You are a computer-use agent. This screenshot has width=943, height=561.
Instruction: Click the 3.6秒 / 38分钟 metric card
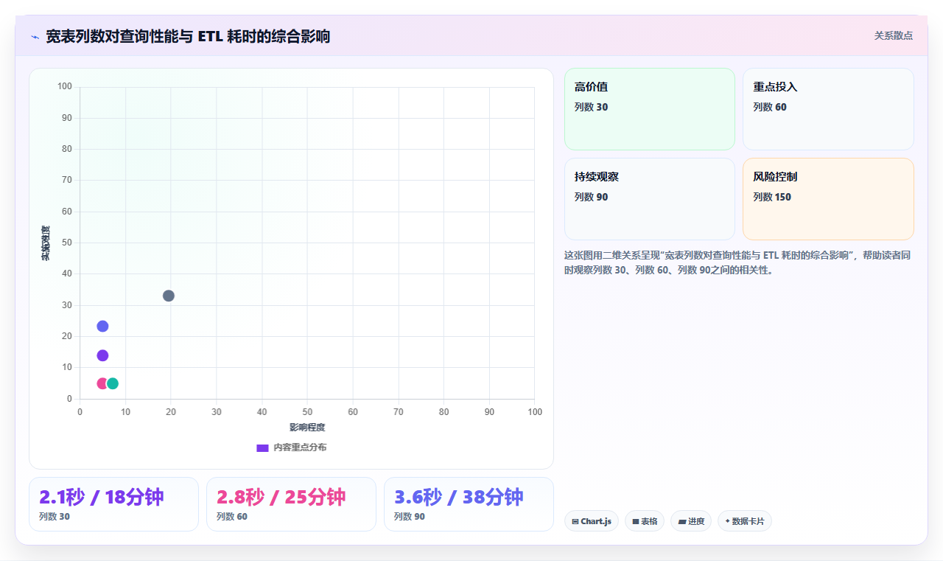(x=469, y=504)
